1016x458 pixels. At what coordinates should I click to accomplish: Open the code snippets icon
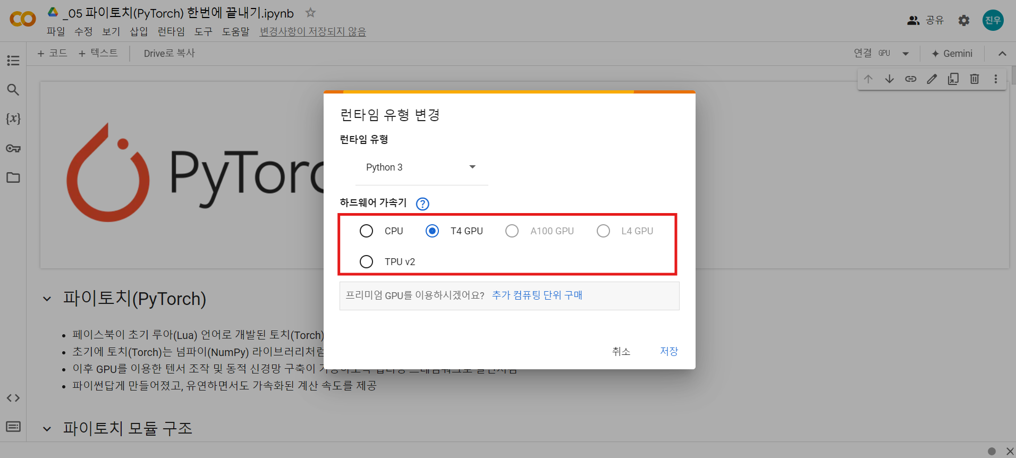click(13, 398)
